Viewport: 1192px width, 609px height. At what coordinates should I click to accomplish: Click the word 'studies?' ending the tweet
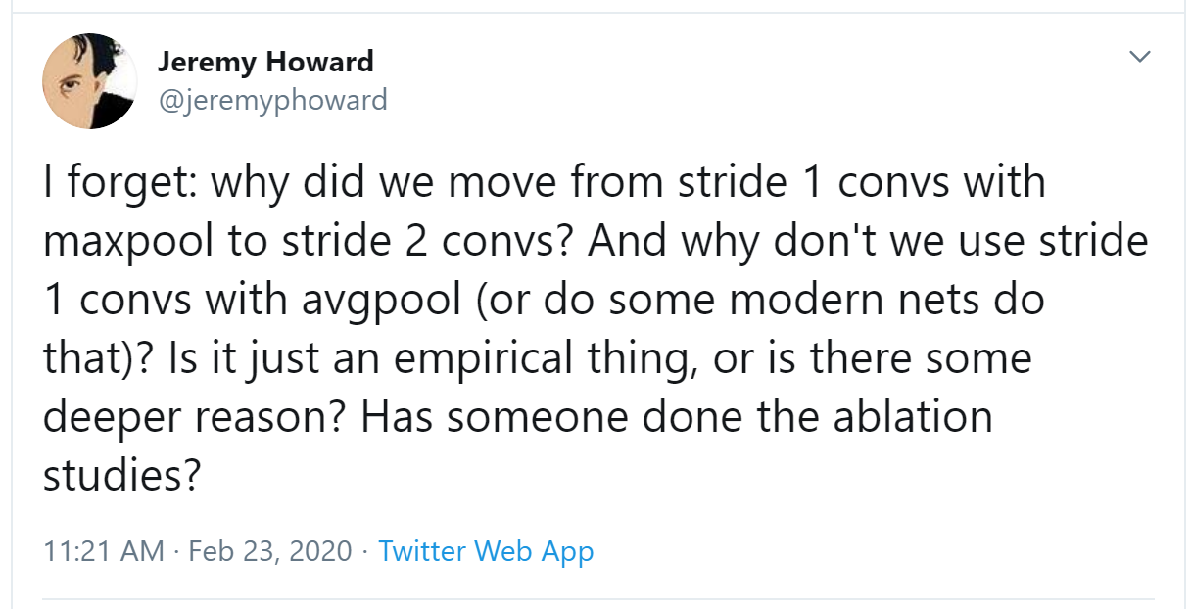pos(121,475)
